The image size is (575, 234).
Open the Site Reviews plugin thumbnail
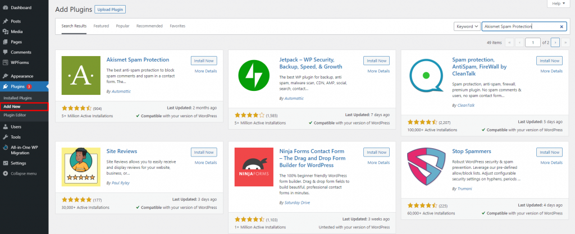tap(80, 167)
